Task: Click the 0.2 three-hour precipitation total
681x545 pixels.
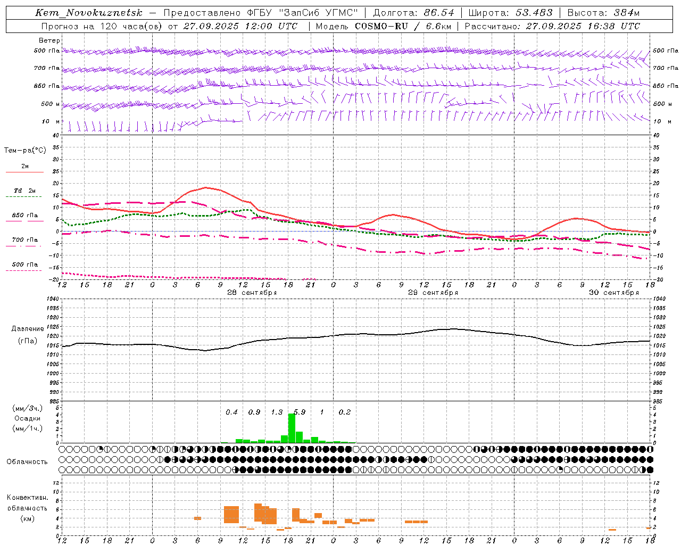Action: (345, 412)
